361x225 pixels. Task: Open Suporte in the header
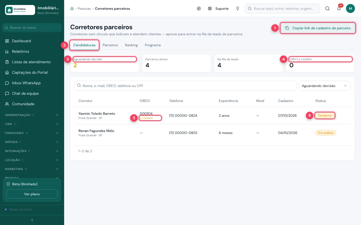coord(218,8)
